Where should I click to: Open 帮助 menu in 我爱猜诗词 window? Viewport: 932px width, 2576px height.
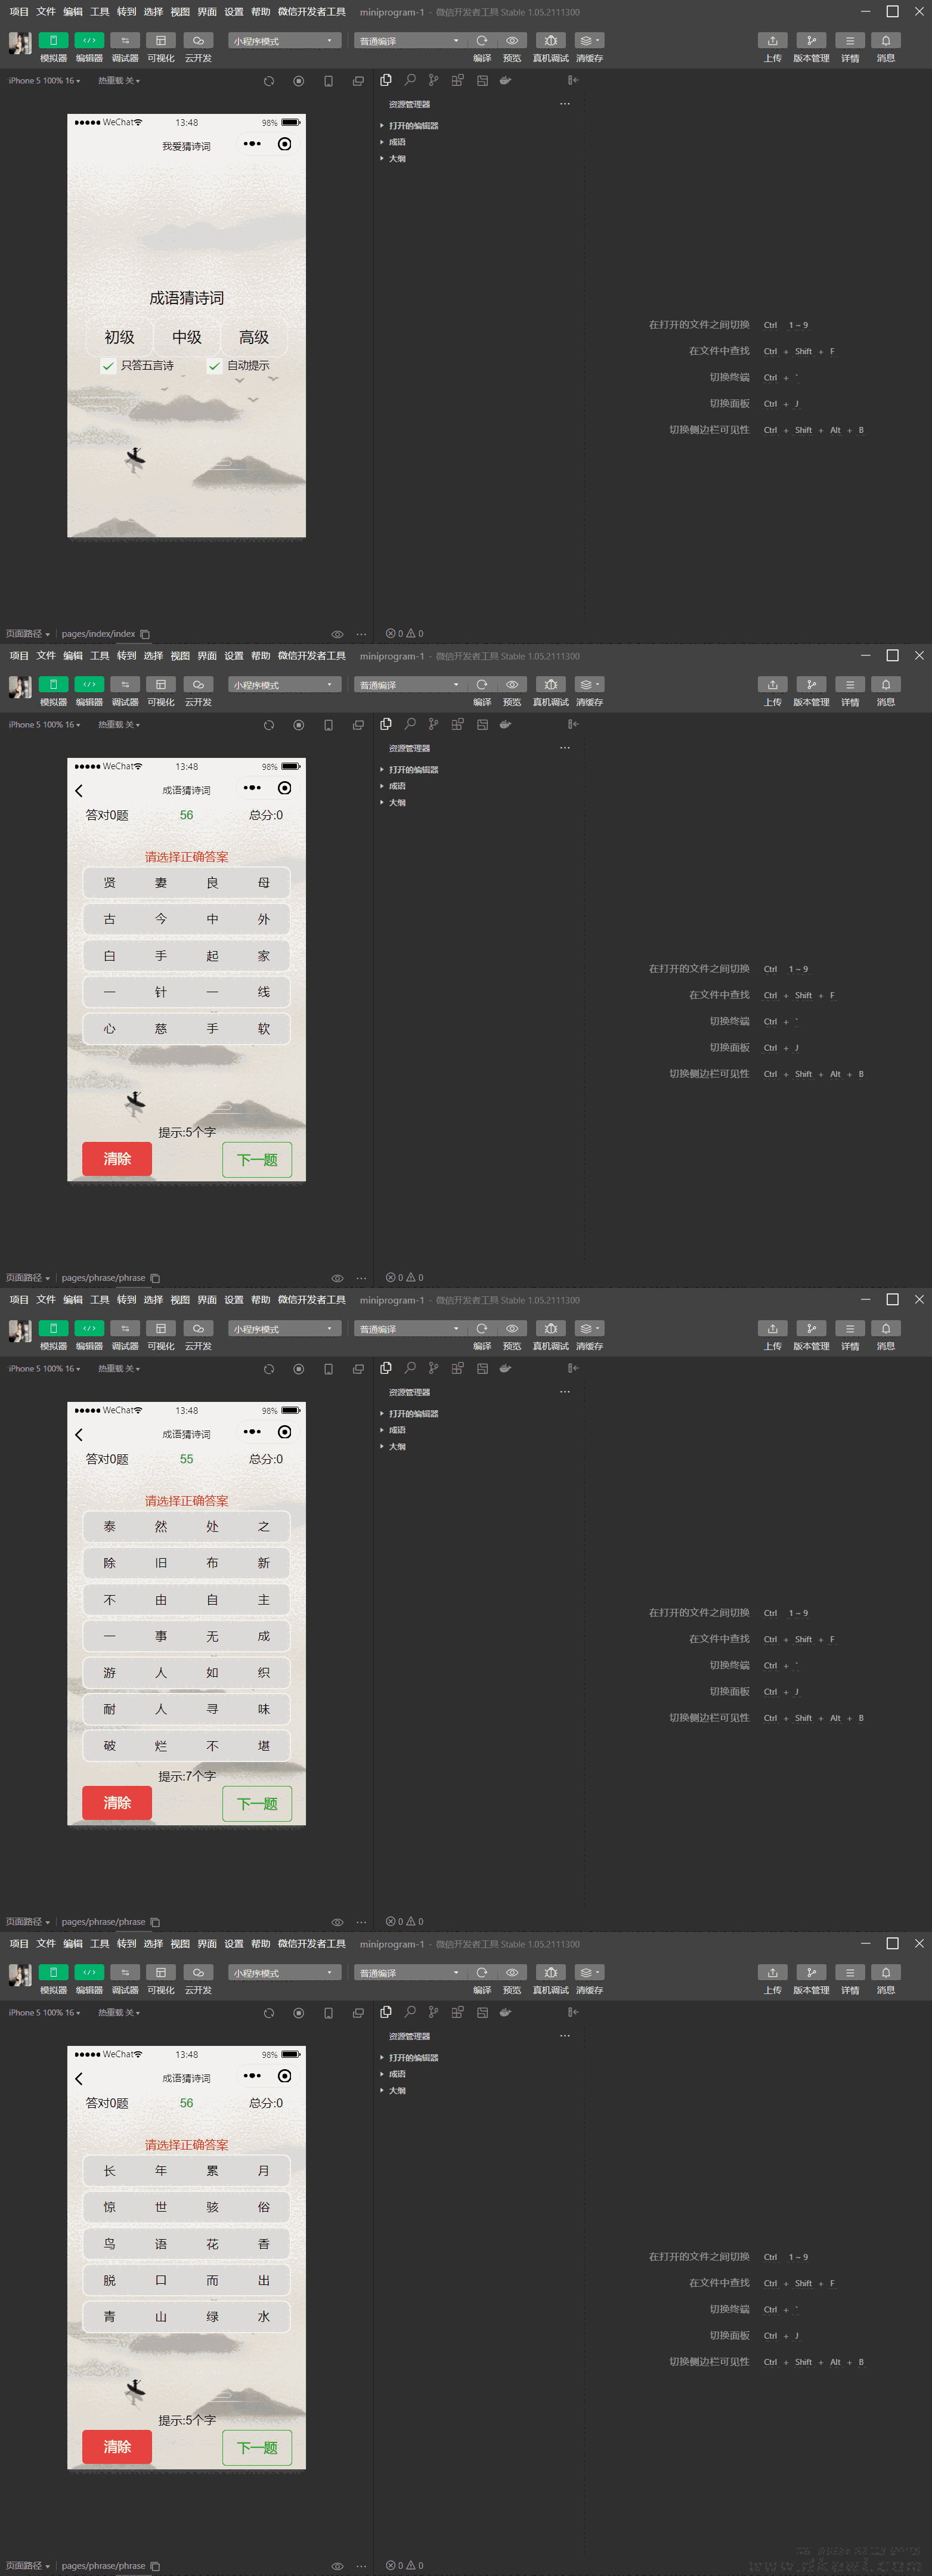(261, 12)
